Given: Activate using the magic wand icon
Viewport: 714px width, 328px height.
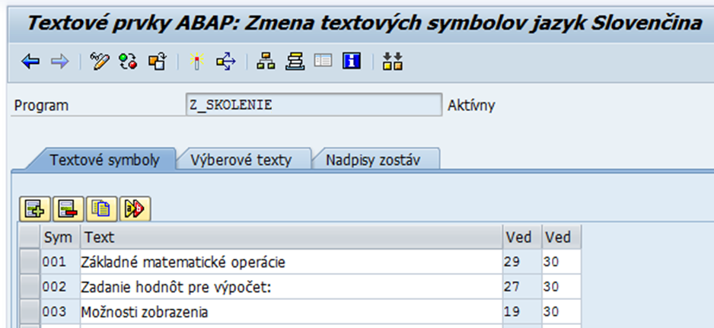Looking at the screenshot, I should pos(196,61).
